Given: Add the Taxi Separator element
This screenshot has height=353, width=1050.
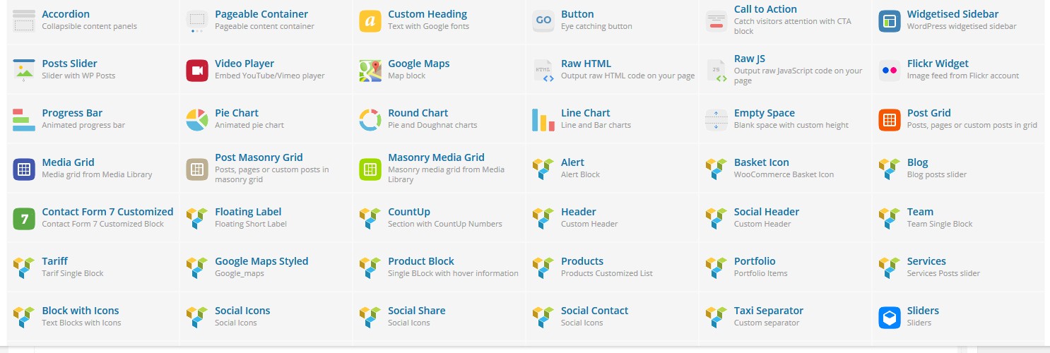Looking at the screenshot, I should [x=786, y=316].
